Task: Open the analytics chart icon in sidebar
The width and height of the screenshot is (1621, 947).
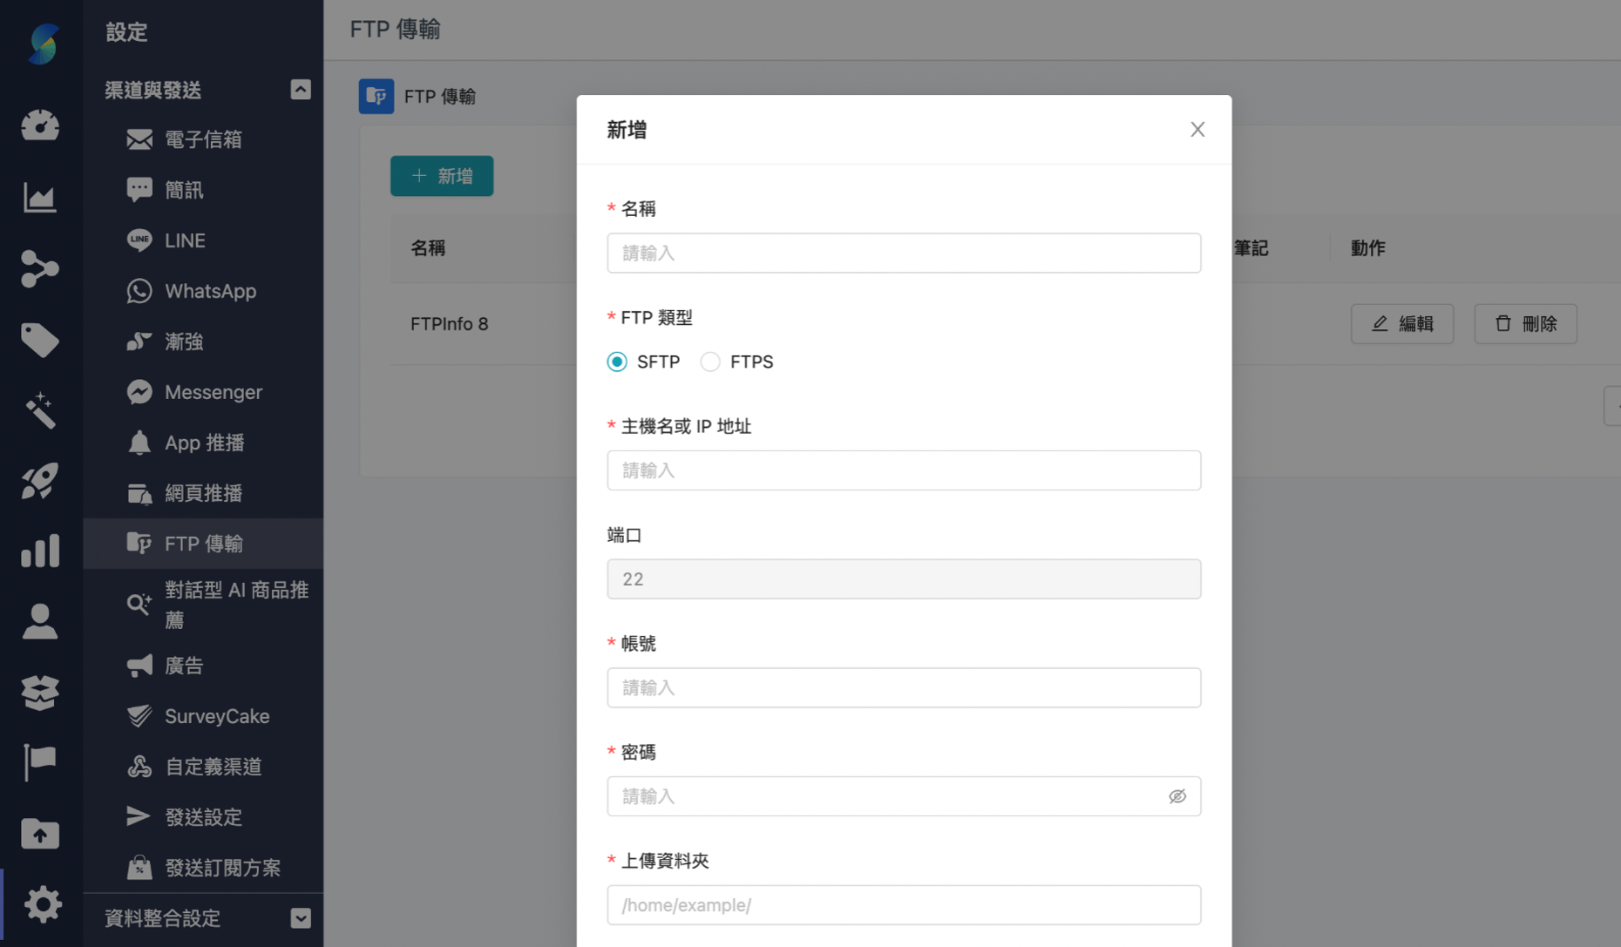Action: (x=40, y=197)
